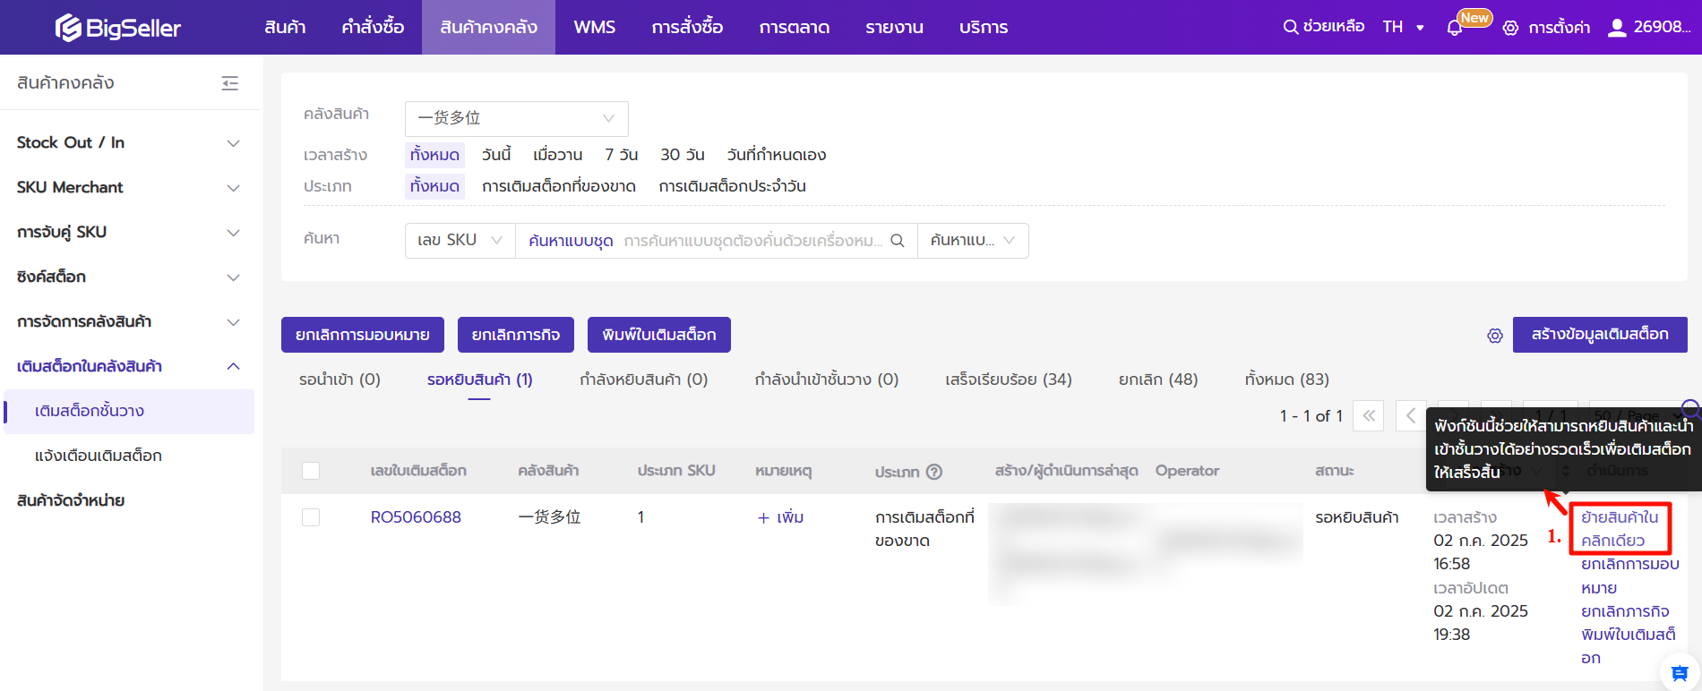Switch to เสร็จเรียบร้อย (34) tab
The image size is (1702, 691).
click(1009, 380)
